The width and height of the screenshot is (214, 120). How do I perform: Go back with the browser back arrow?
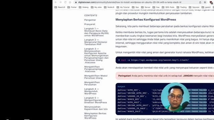(x=56, y=2)
